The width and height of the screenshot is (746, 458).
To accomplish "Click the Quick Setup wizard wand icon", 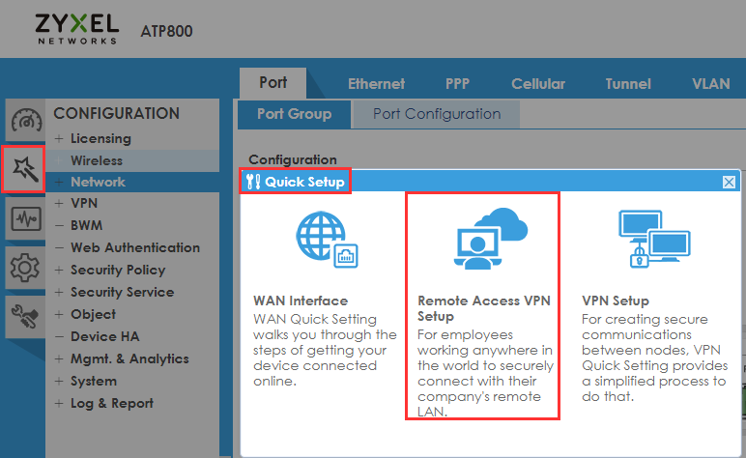I will 23,170.
